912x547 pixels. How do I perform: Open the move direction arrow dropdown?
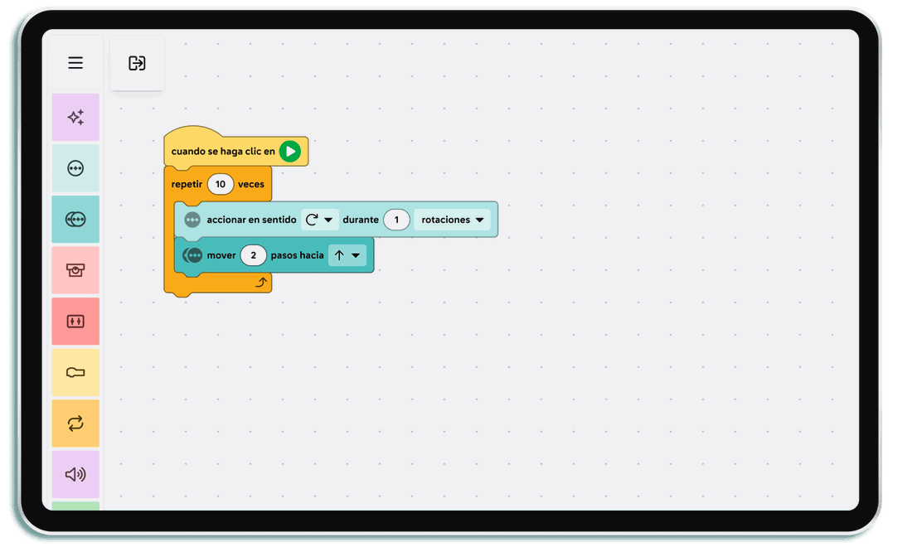pyautogui.click(x=347, y=255)
